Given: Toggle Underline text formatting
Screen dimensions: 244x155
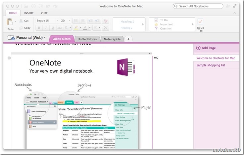Looking at the screenshot, I should tap(53, 28).
